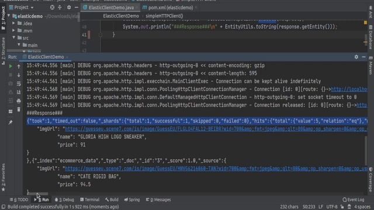Collapse the src folder

point(13,37)
